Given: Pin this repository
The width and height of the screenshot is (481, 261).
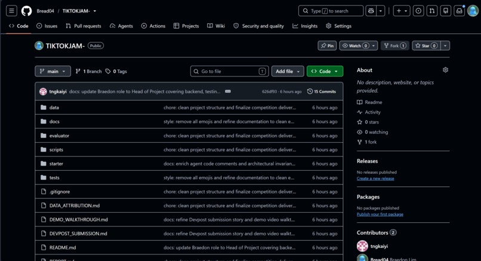Looking at the screenshot, I should click(327, 45).
